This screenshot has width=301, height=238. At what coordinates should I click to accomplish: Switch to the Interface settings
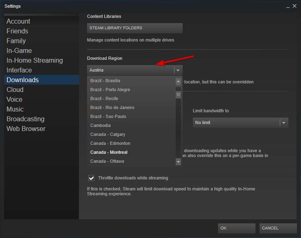pyautogui.click(x=41, y=70)
